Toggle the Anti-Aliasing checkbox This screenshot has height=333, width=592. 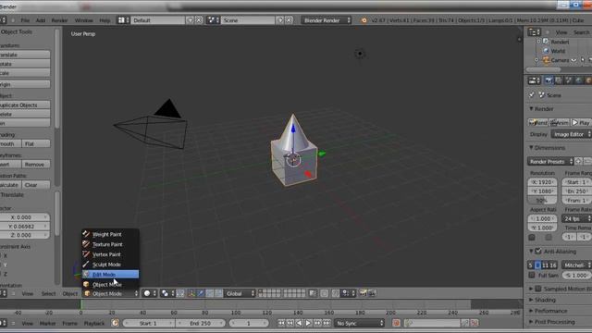click(x=538, y=251)
